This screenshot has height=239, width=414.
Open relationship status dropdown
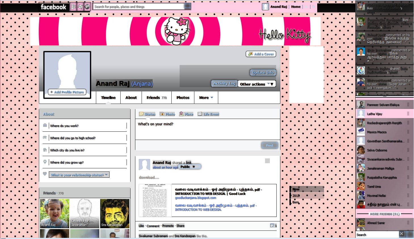point(79,175)
